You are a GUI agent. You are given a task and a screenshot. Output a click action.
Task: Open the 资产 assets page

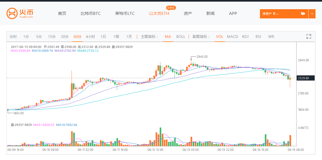point(188,14)
